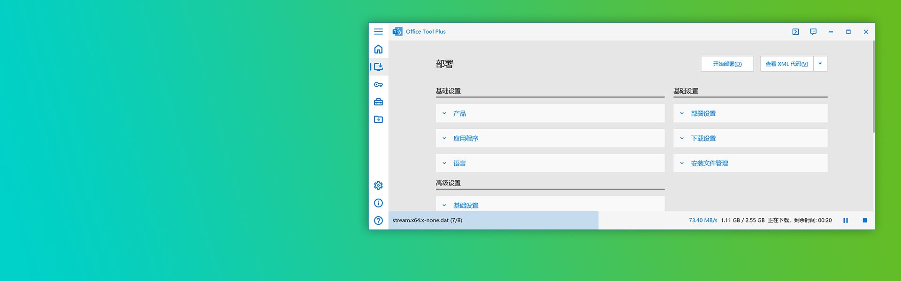Image resolution: width=901 pixels, height=281 pixels.
Task: Expand the 语言 section
Action: [x=550, y=163]
